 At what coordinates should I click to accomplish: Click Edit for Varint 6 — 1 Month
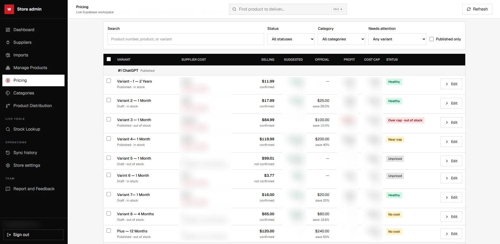click(x=451, y=178)
